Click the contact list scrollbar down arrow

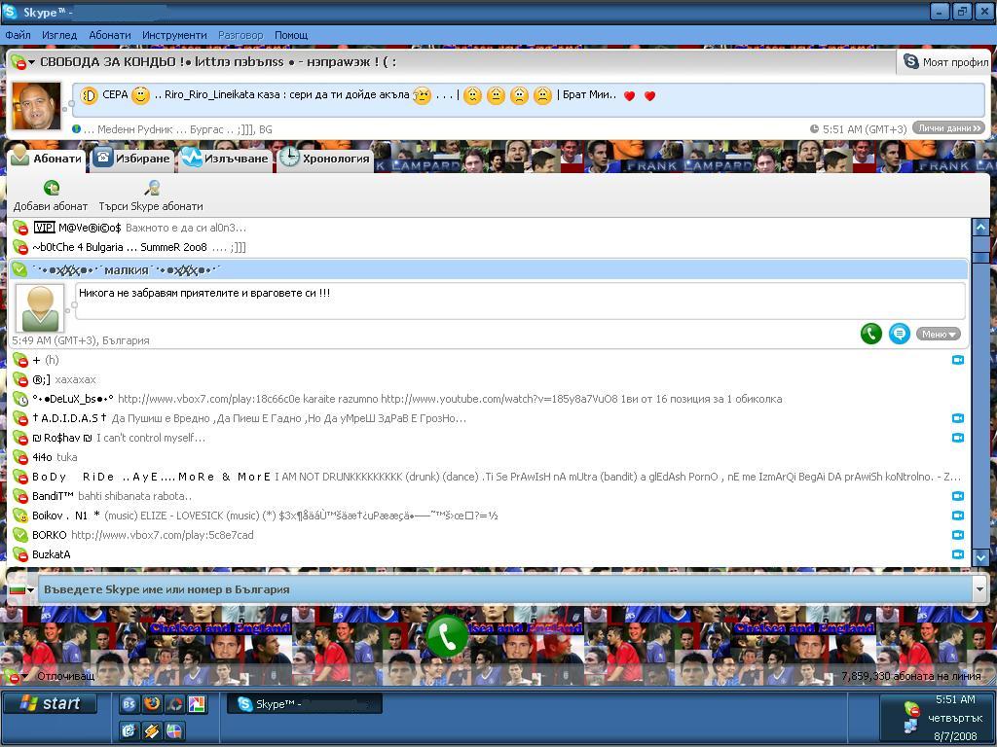coord(980,557)
